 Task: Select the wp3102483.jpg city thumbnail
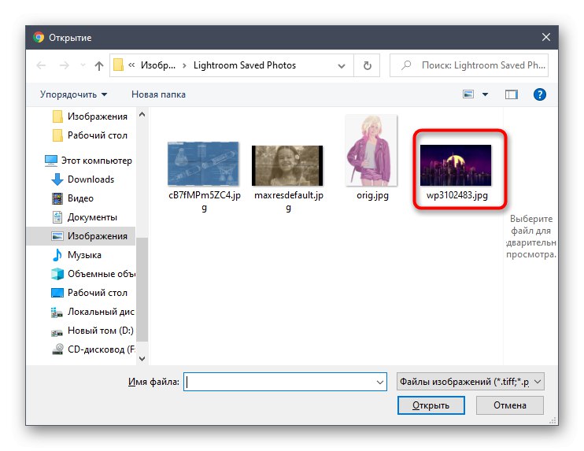[456, 165]
